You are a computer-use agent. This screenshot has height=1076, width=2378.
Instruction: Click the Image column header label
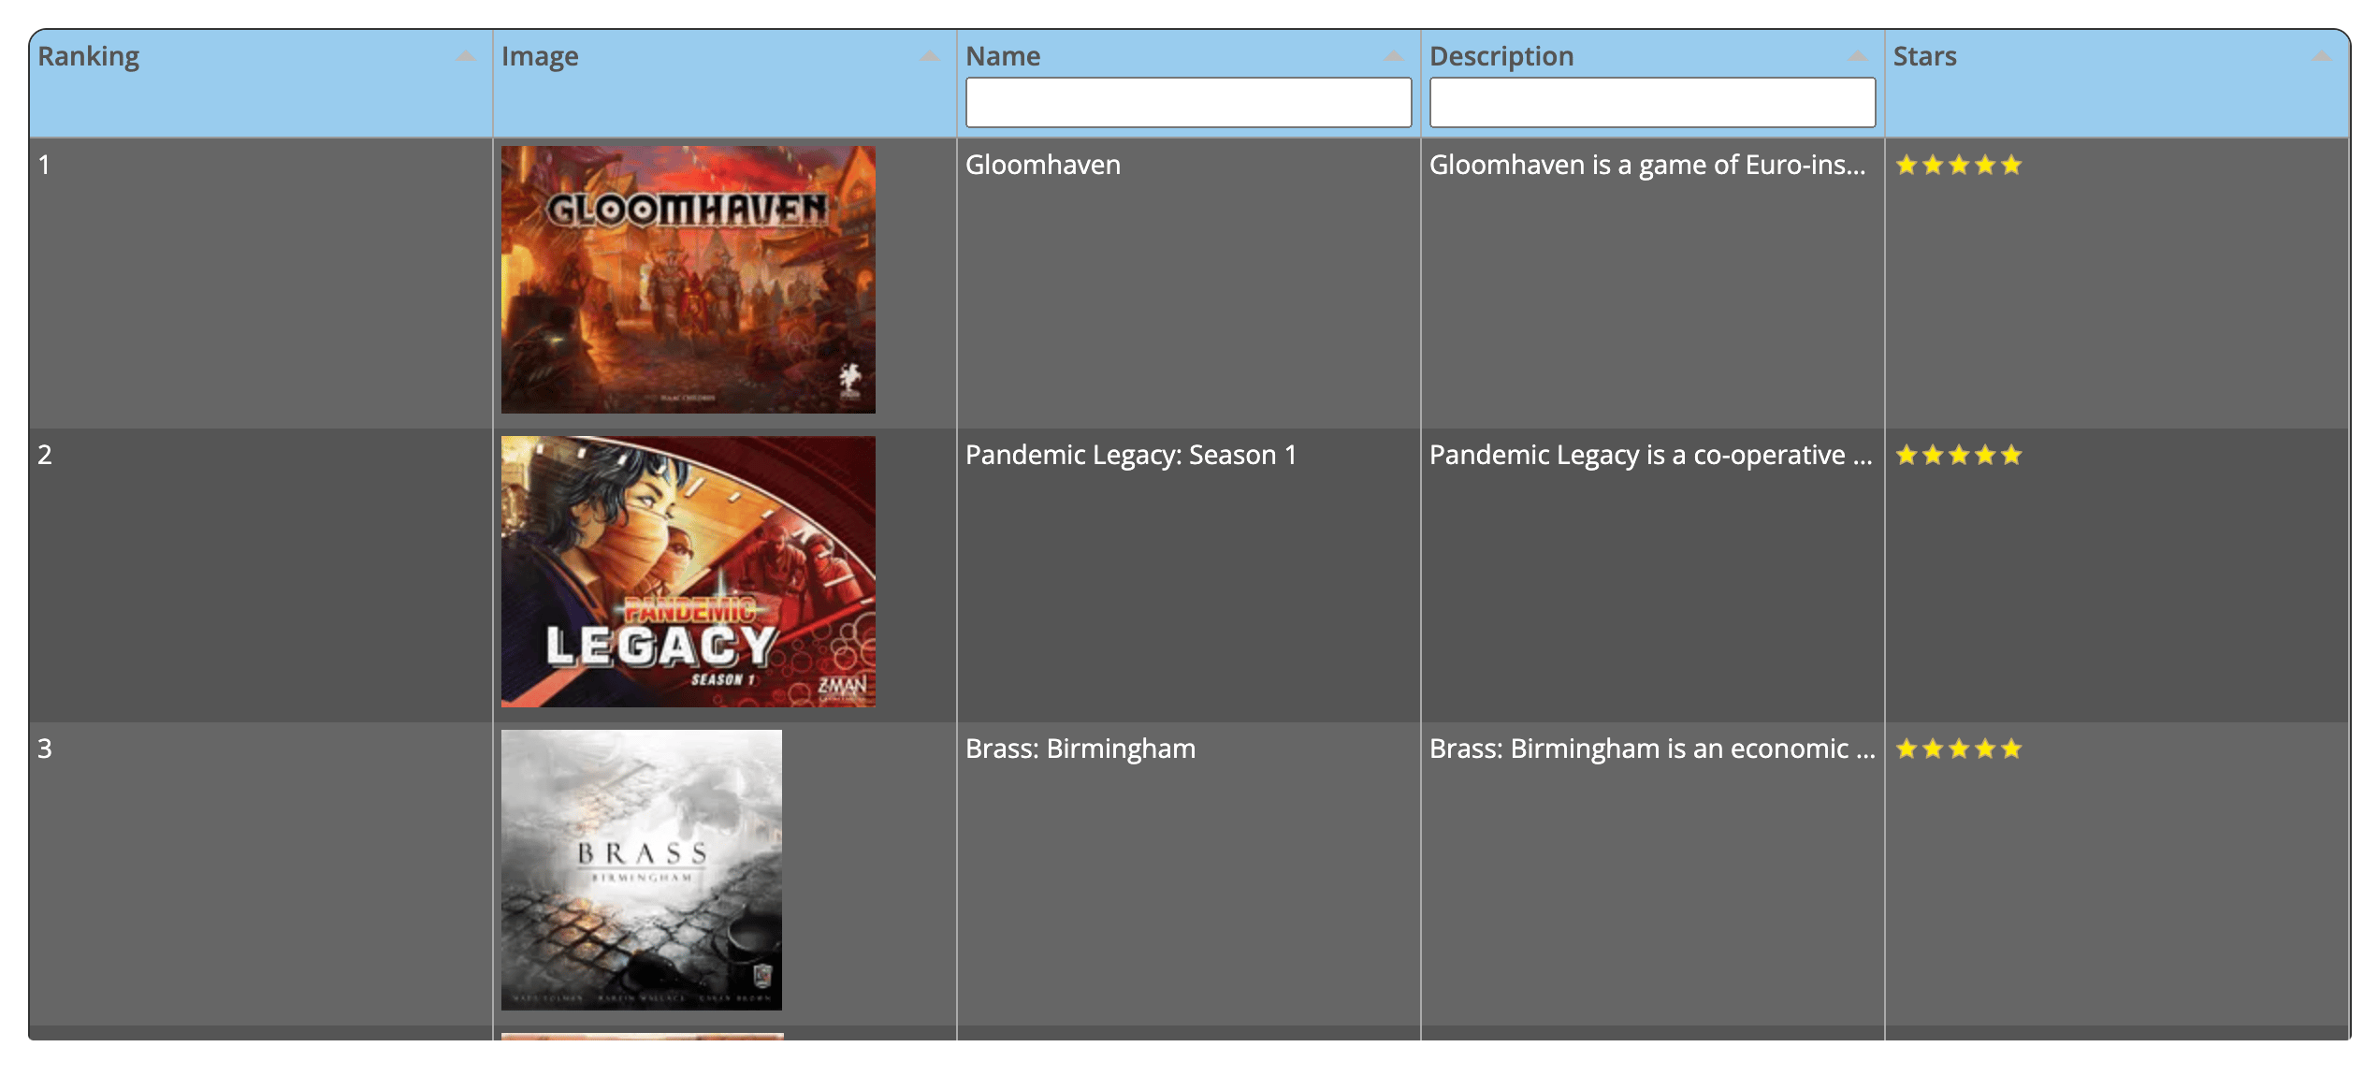[540, 57]
